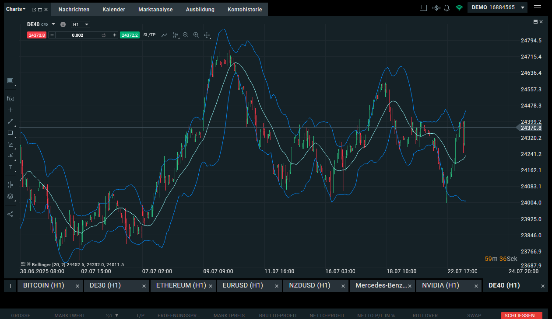552x319 pixels.
Task: Click the green buy price 24372.2 button
Action: tap(130, 35)
